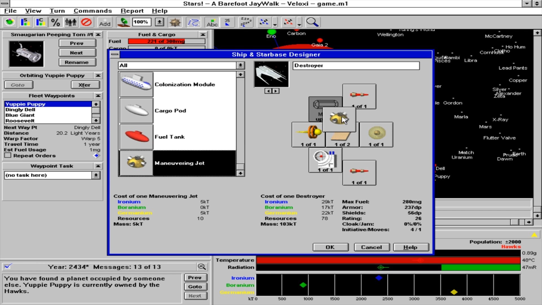Image resolution: width=542 pixels, height=305 pixels.
Task: Open the Commands menu
Action: point(93,11)
